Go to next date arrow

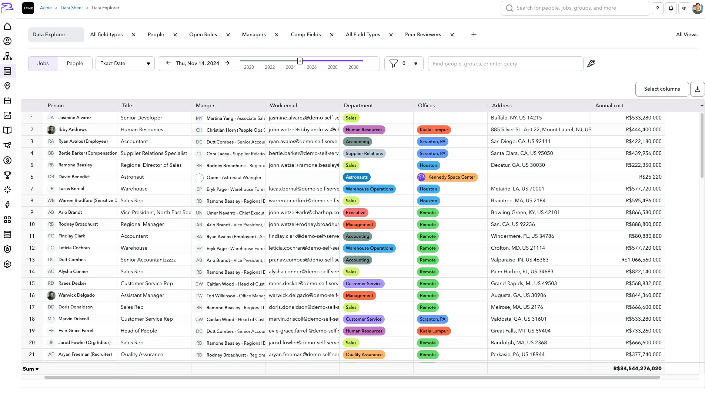227,63
